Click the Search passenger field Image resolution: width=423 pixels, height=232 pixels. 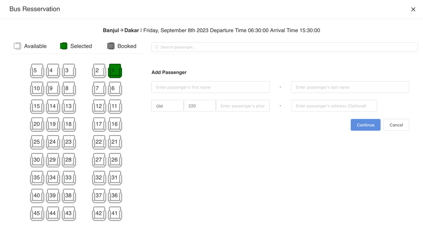tap(284, 47)
